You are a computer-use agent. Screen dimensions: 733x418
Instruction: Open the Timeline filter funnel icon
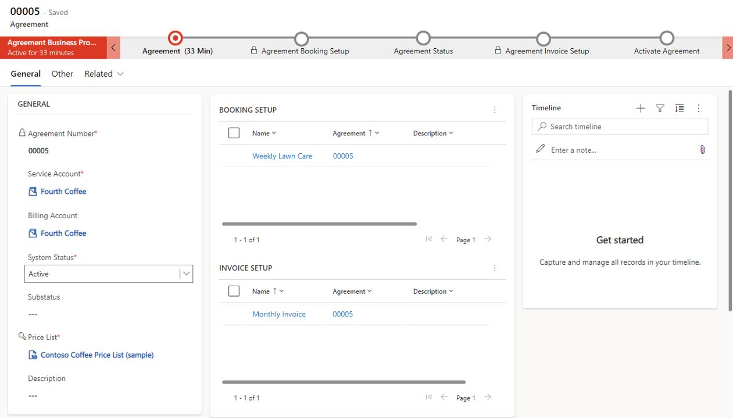pyautogui.click(x=660, y=108)
